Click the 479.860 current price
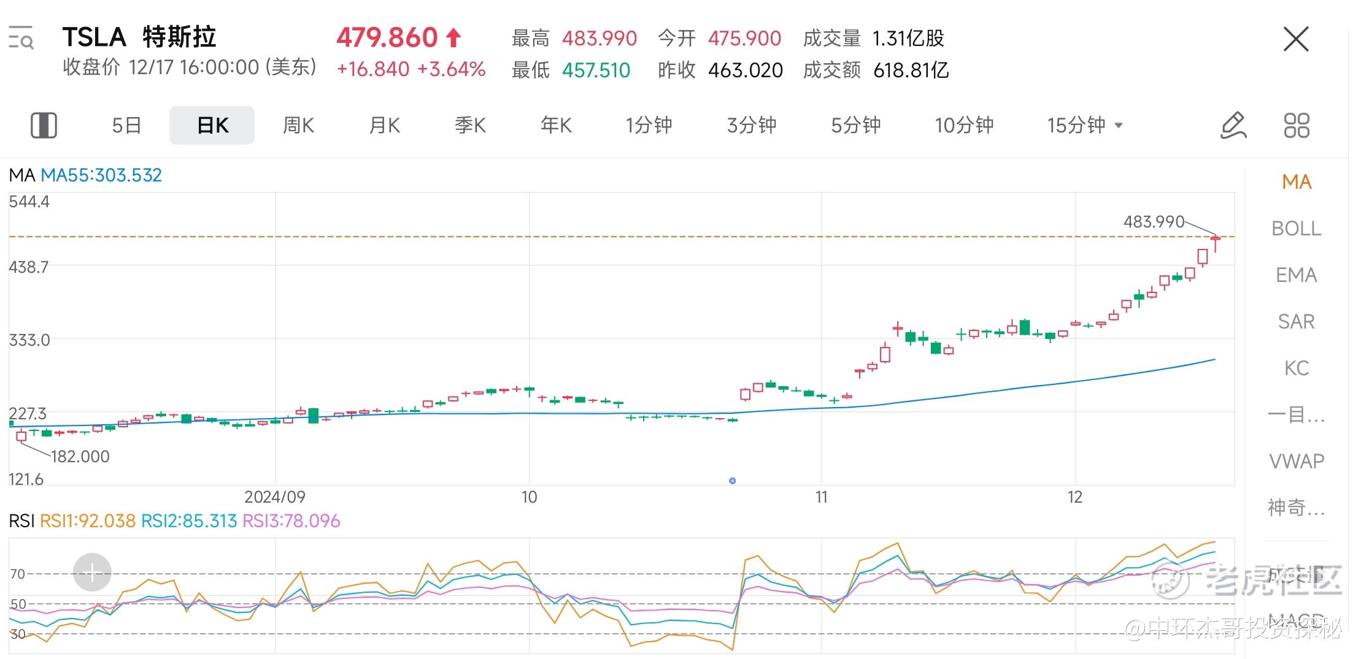The width and height of the screenshot is (1369, 659). point(387,37)
